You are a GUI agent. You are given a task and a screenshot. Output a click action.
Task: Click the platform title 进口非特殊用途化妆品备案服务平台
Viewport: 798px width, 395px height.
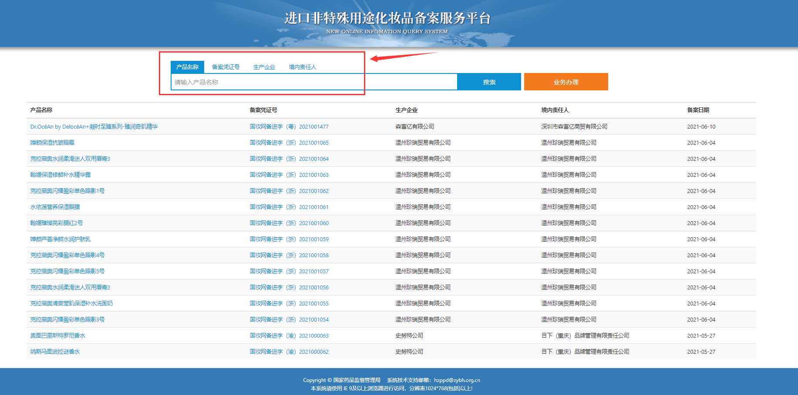coord(387,18)
